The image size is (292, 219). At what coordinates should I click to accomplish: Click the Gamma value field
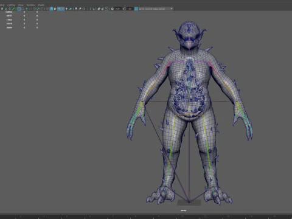(130, 9)
